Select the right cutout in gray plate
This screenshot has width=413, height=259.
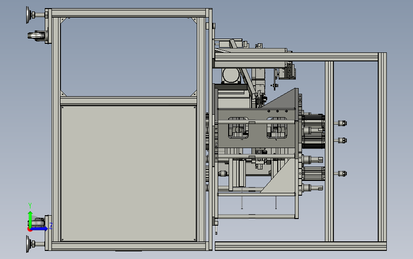(277, 128)
